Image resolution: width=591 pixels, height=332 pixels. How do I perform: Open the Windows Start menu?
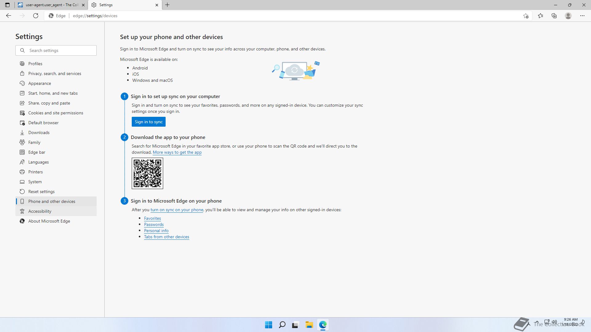click(268, 325)
